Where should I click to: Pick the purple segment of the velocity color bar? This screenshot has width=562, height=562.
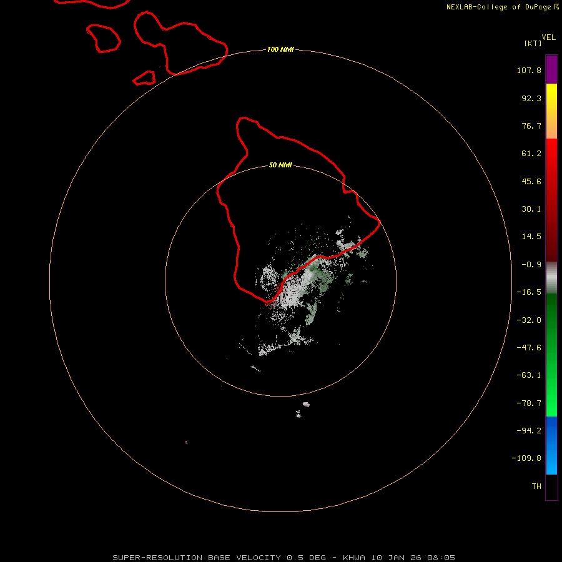(x=551, y=69)
